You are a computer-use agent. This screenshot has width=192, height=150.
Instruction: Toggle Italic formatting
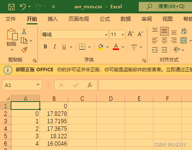point(55,46)
